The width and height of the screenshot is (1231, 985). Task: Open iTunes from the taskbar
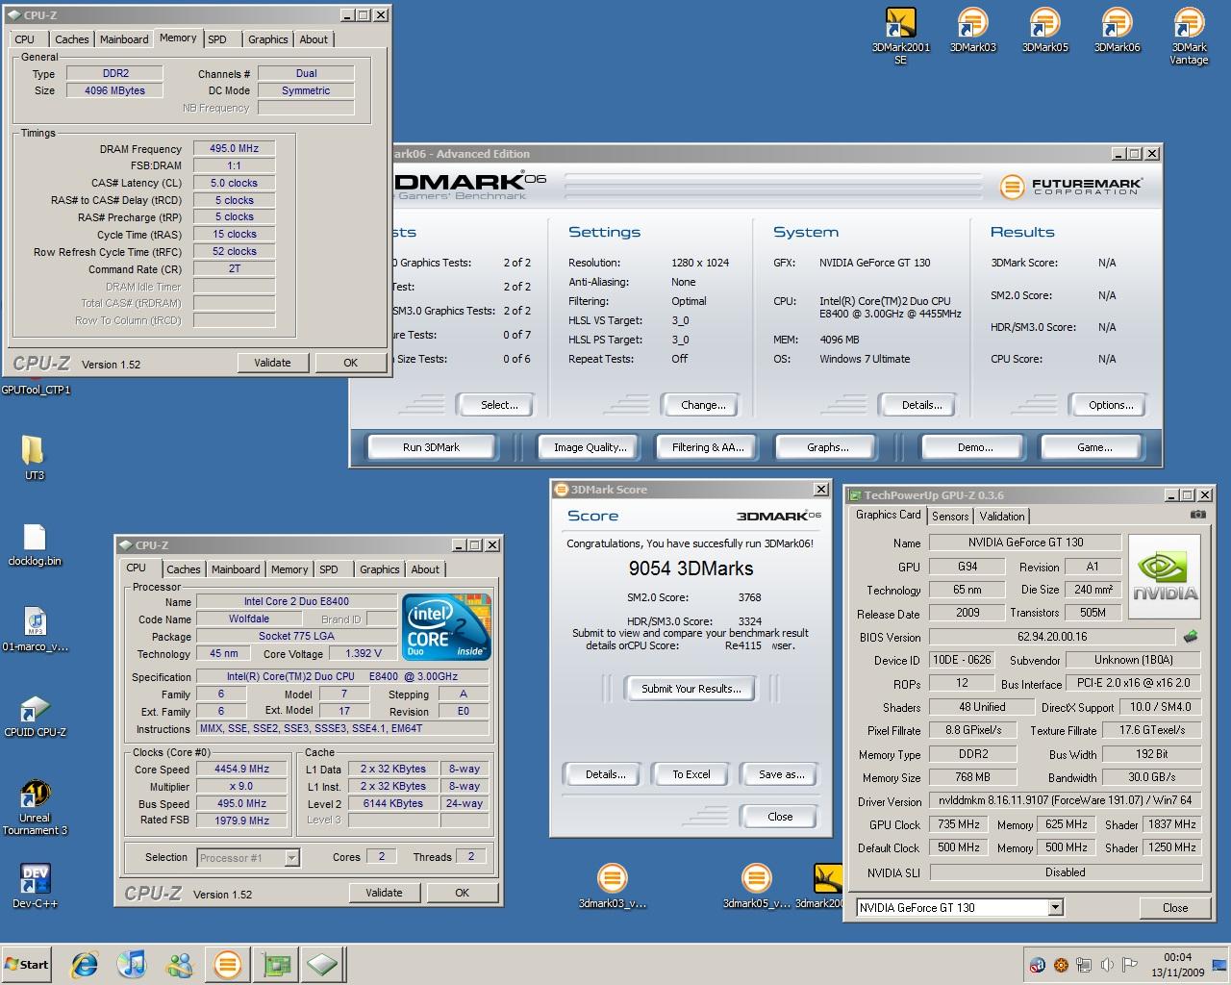pyautogui.click(x=132, y=964)
